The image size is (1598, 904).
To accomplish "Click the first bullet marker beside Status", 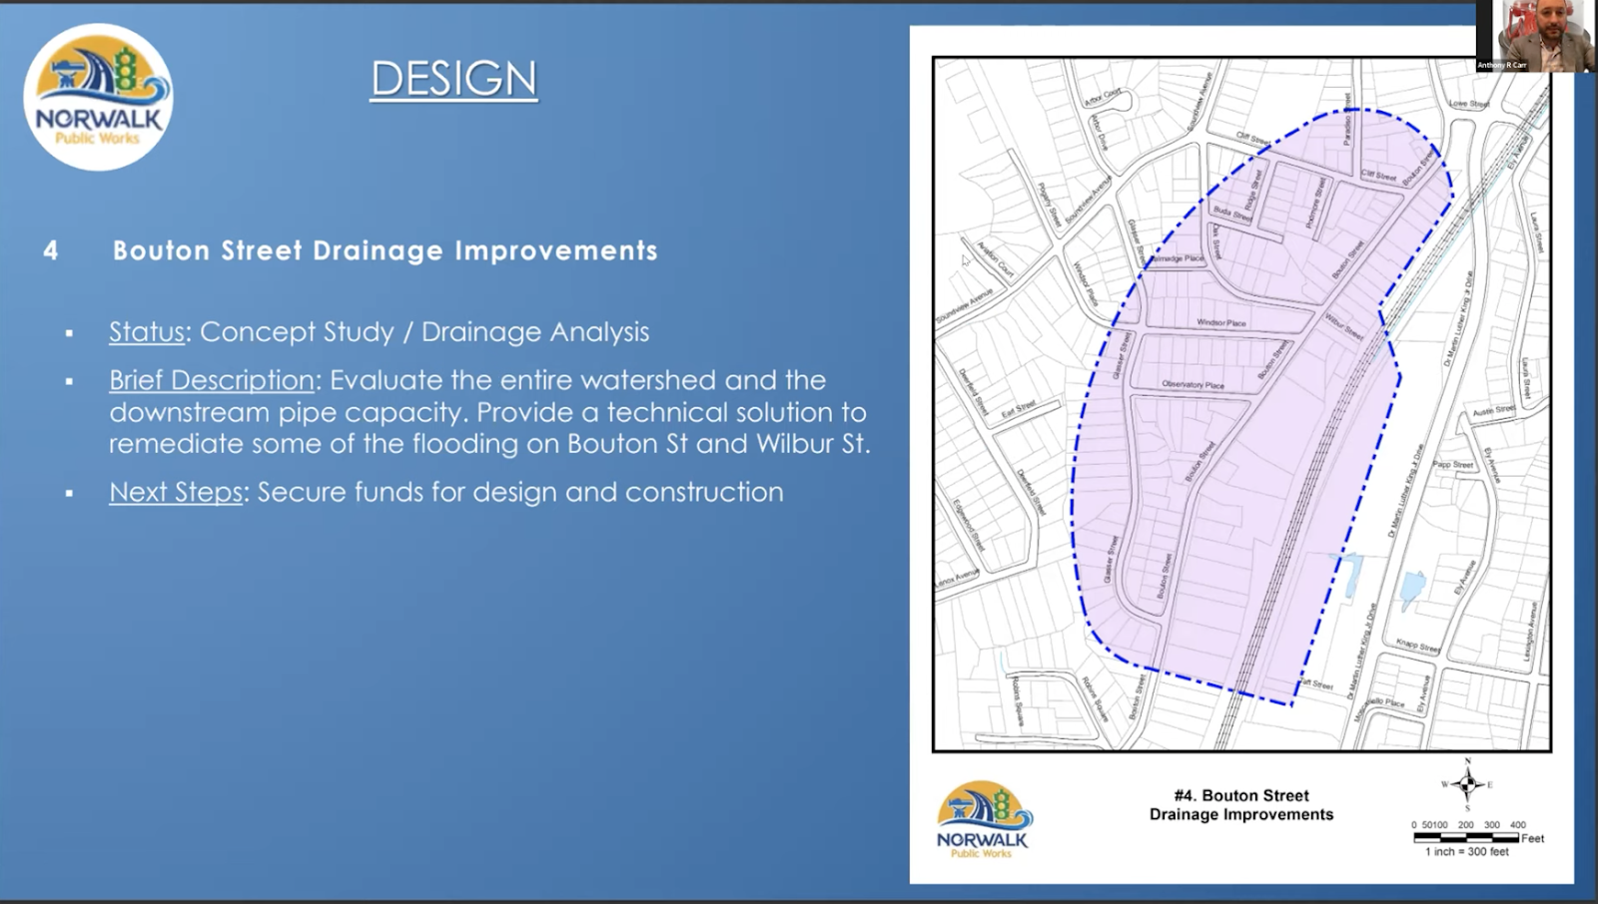I will pos(69,333).
